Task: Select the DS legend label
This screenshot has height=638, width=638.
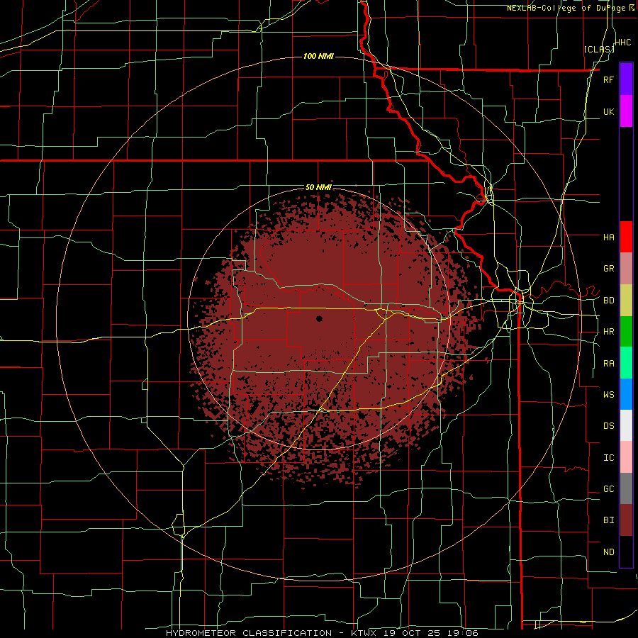Action: [x=608, y=426]
